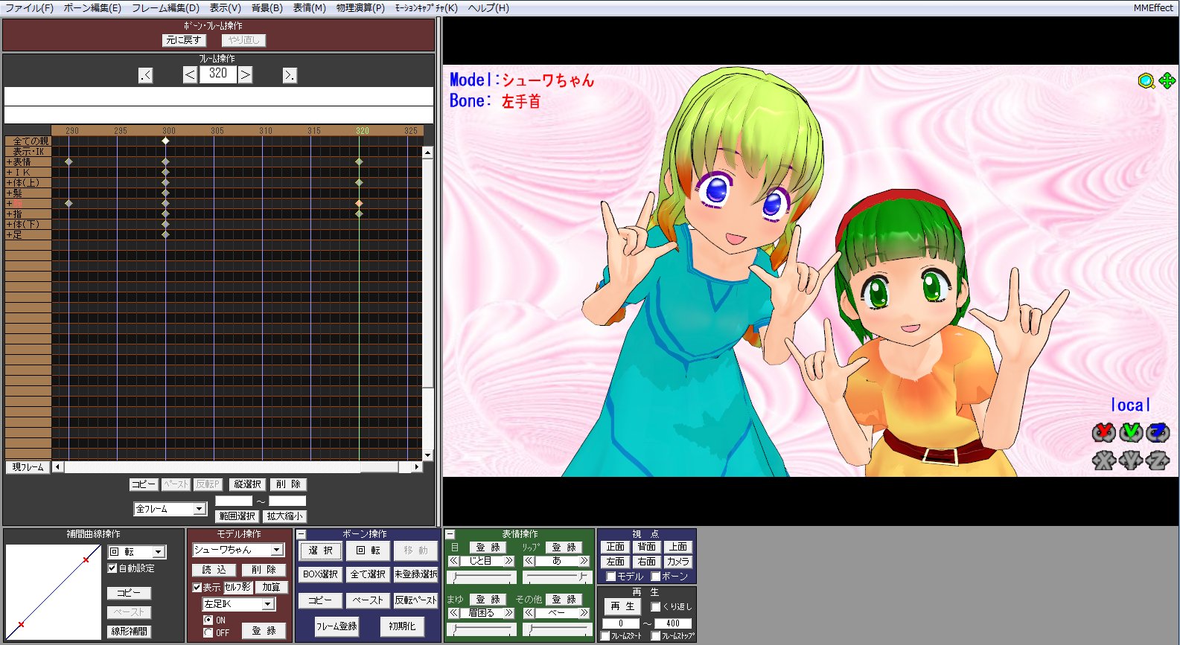Click the blue Z-axis rotation icon
Viewport: 1180px width, 645px height.
coord(1157,432)
